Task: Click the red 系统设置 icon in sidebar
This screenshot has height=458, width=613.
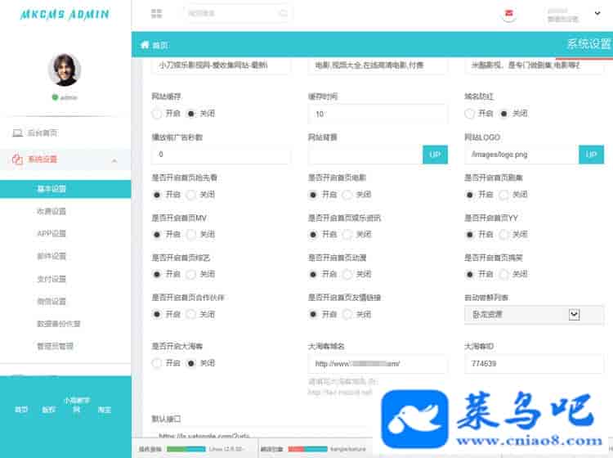Action: [17, 159]
